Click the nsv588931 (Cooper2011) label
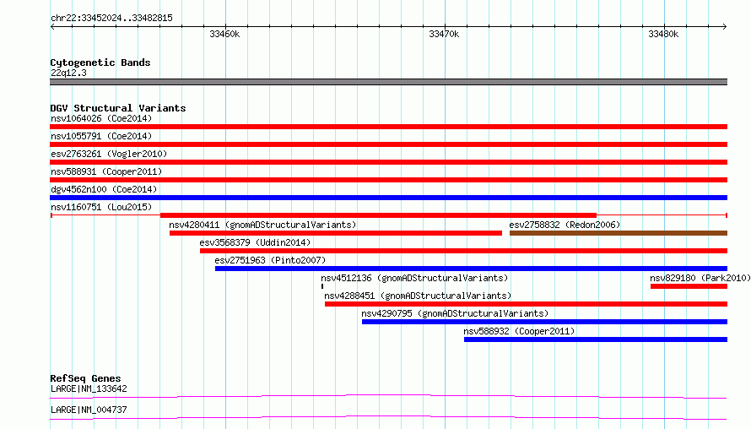 pos(106,171)
